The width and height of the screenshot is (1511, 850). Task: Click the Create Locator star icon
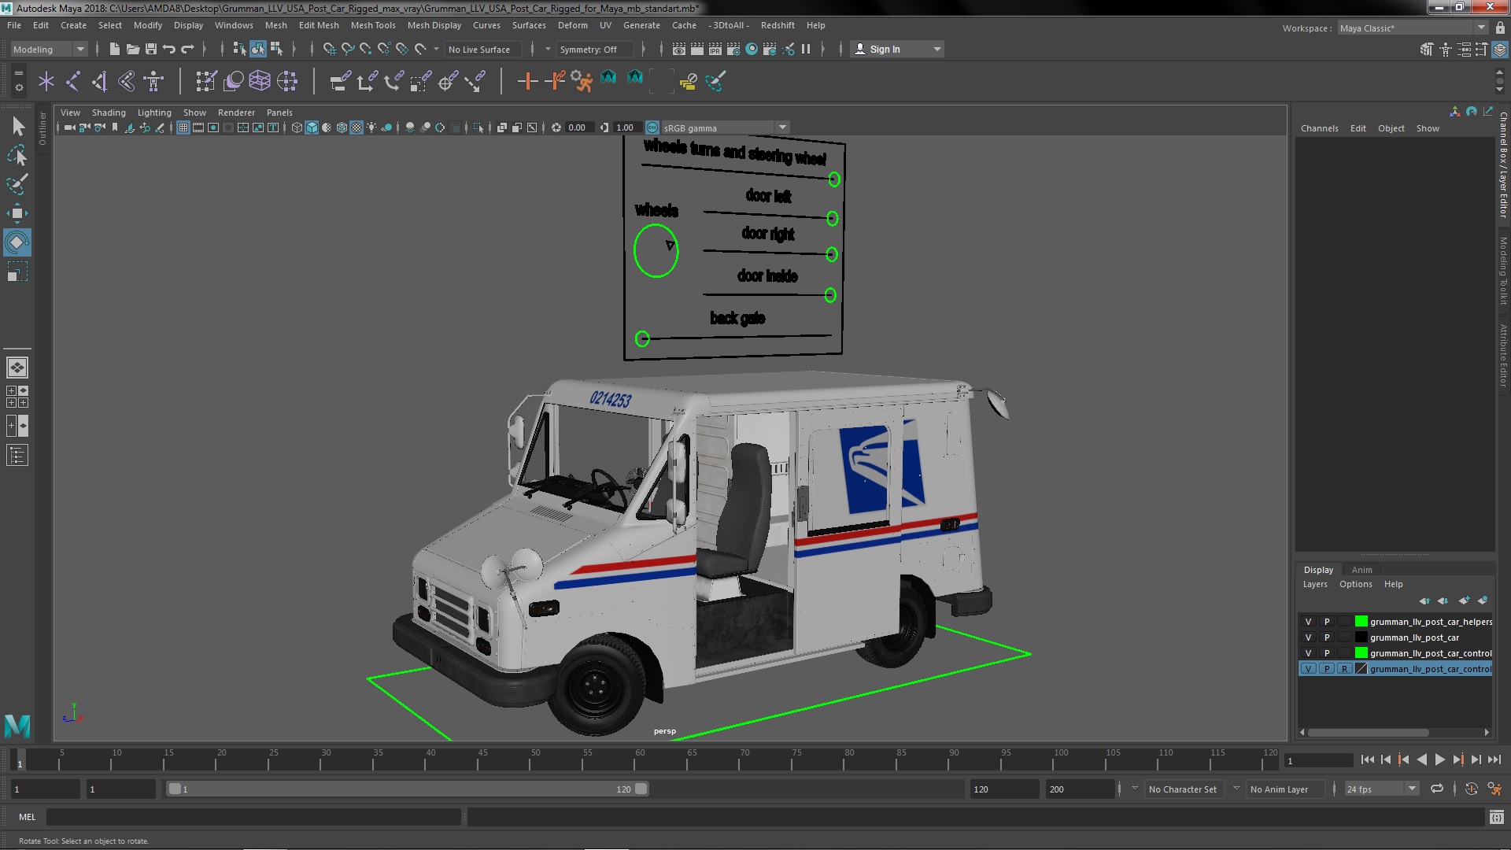coord(46,80)
